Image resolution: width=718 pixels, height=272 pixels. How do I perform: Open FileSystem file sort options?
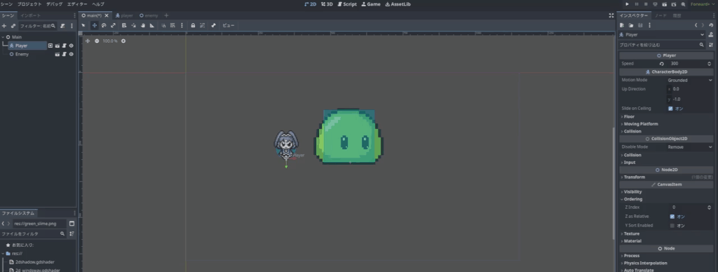coord(72,233)
